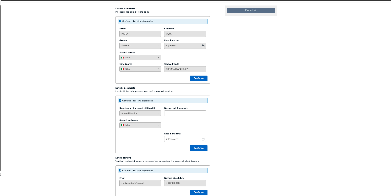
Task: Click the Nome field containing MARIA
Action: pos(140,34)
